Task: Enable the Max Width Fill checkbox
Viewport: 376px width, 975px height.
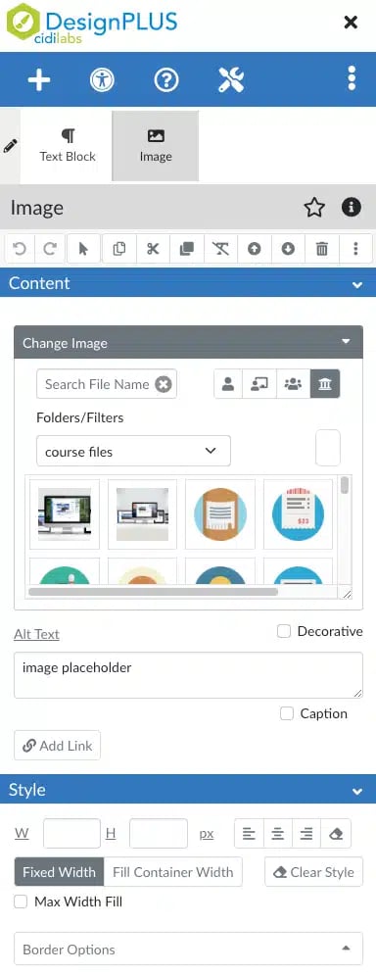Action: click(21, 902)
